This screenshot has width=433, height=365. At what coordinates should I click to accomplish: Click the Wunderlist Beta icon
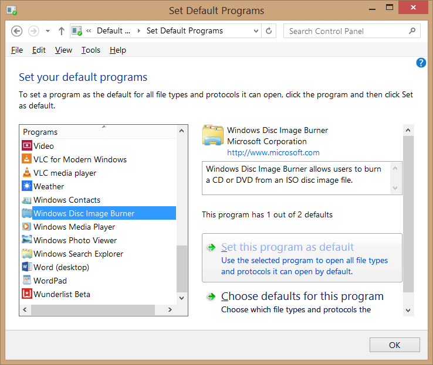point(27,294)
